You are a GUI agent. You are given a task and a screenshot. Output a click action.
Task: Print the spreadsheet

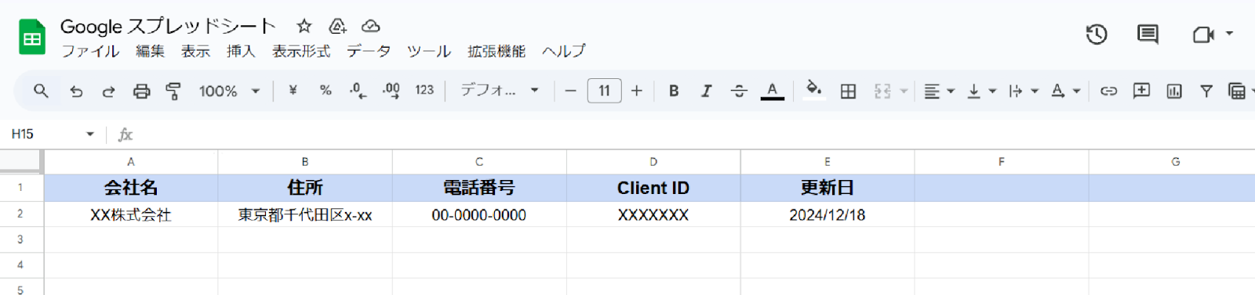tap(141, 92)
